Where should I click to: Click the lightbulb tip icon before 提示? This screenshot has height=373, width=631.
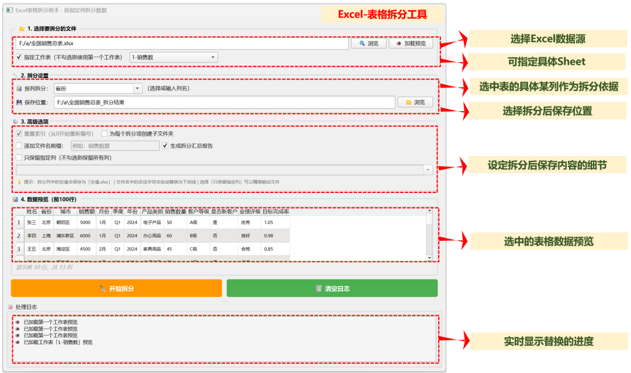click(19, 182)
